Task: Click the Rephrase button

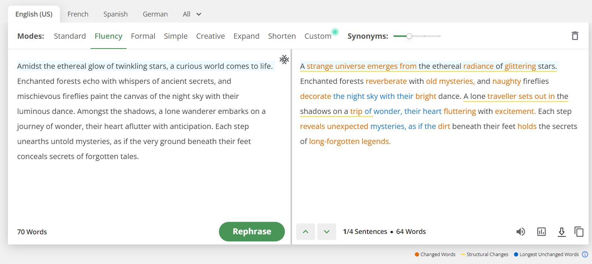Action: 252,232
